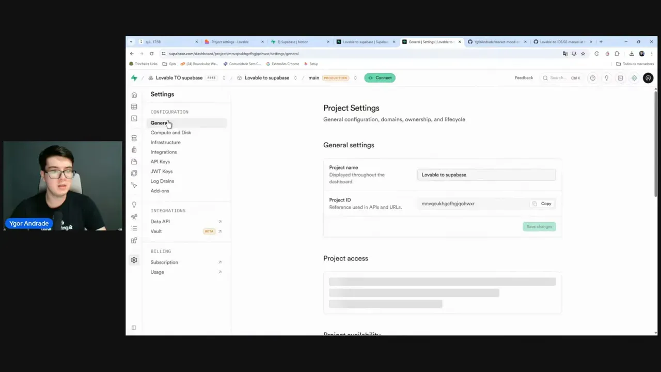Open API Keys settings
This screenshot has height=372, width=661.
point(160,162)
